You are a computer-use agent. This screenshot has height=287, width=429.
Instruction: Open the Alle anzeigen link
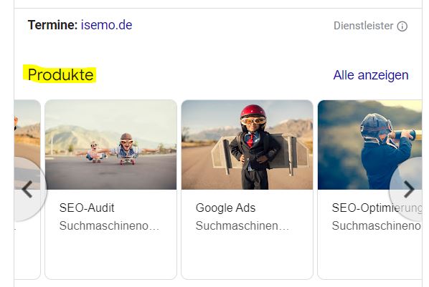tap(371, 75)
